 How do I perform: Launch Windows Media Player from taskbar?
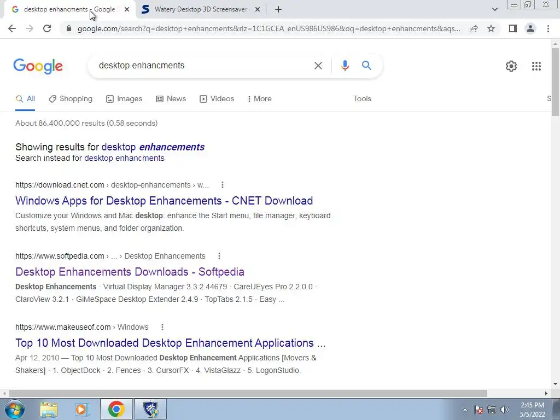(x=81, y=409)
